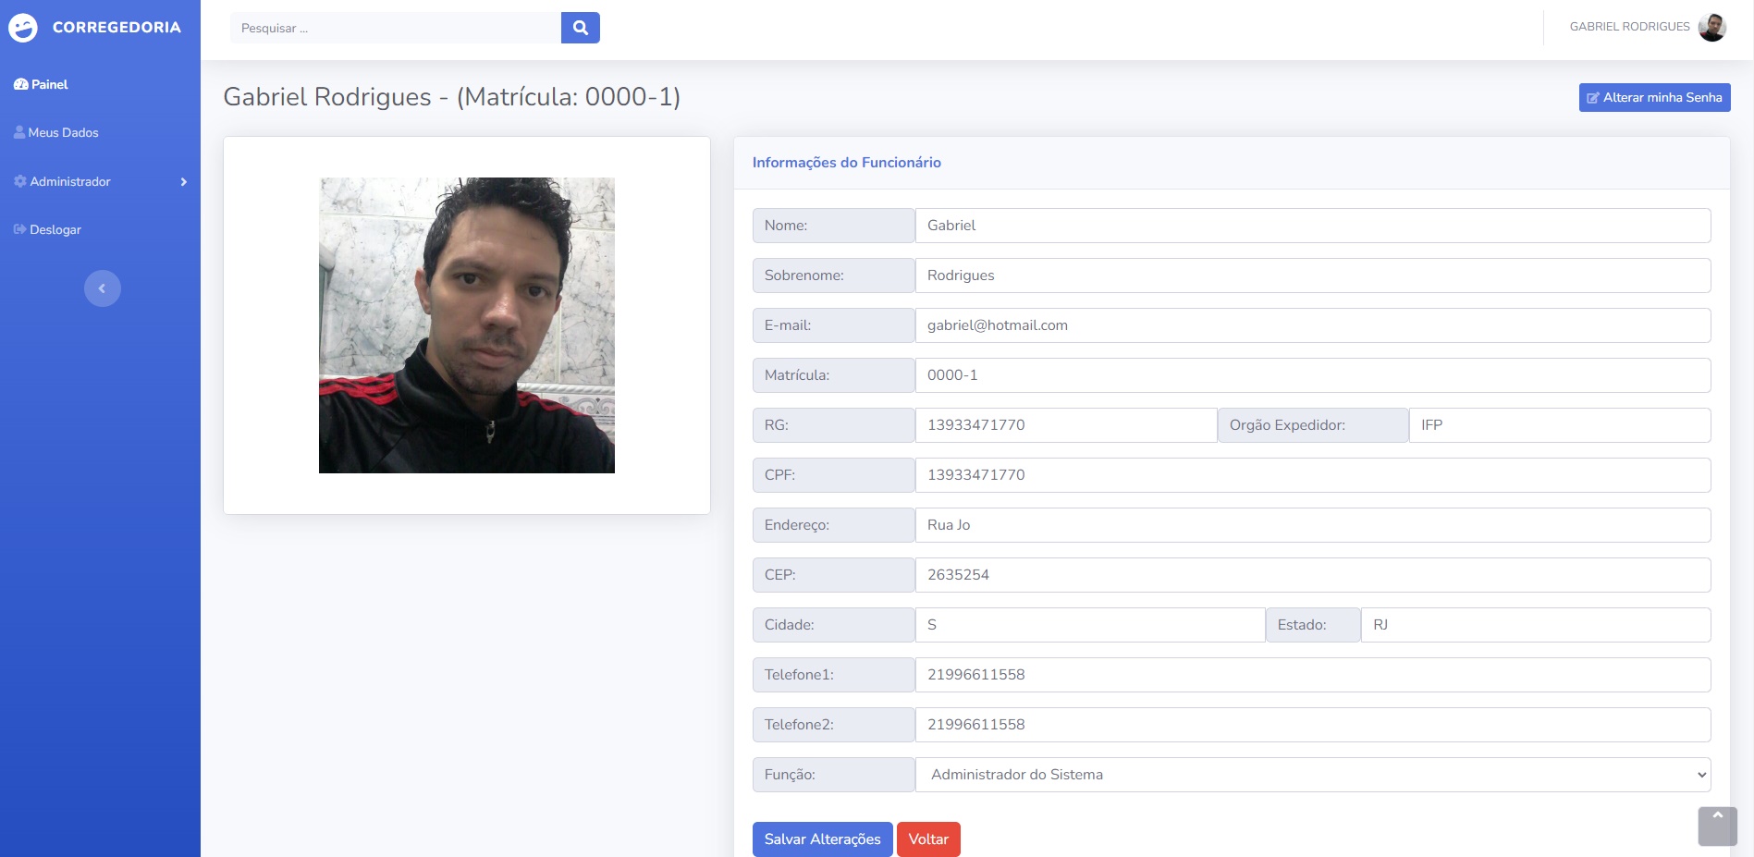Click the CORREGEDORIA brand text
1754x857 pixels.
point(117,28)
